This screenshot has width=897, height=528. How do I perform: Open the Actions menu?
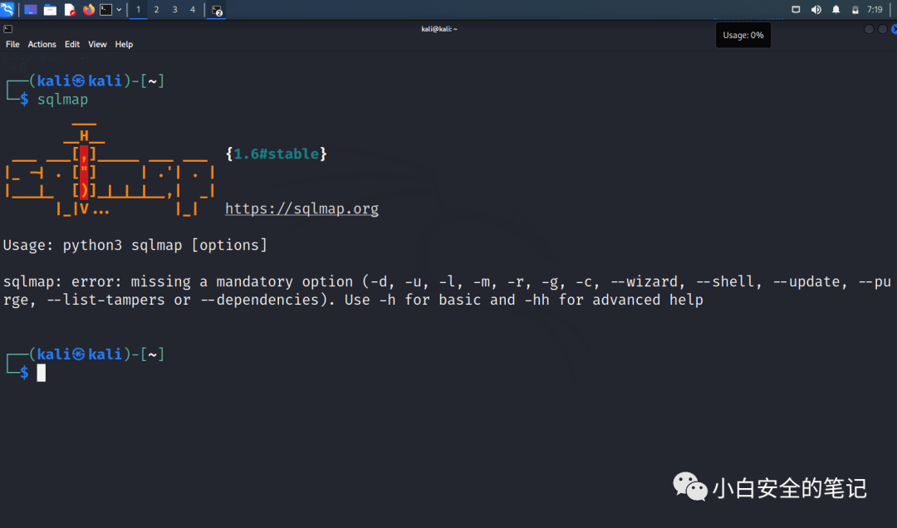click(x=42, y=44)
